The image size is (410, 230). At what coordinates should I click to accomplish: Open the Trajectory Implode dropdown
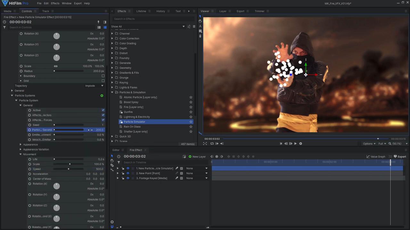point(94,86)
